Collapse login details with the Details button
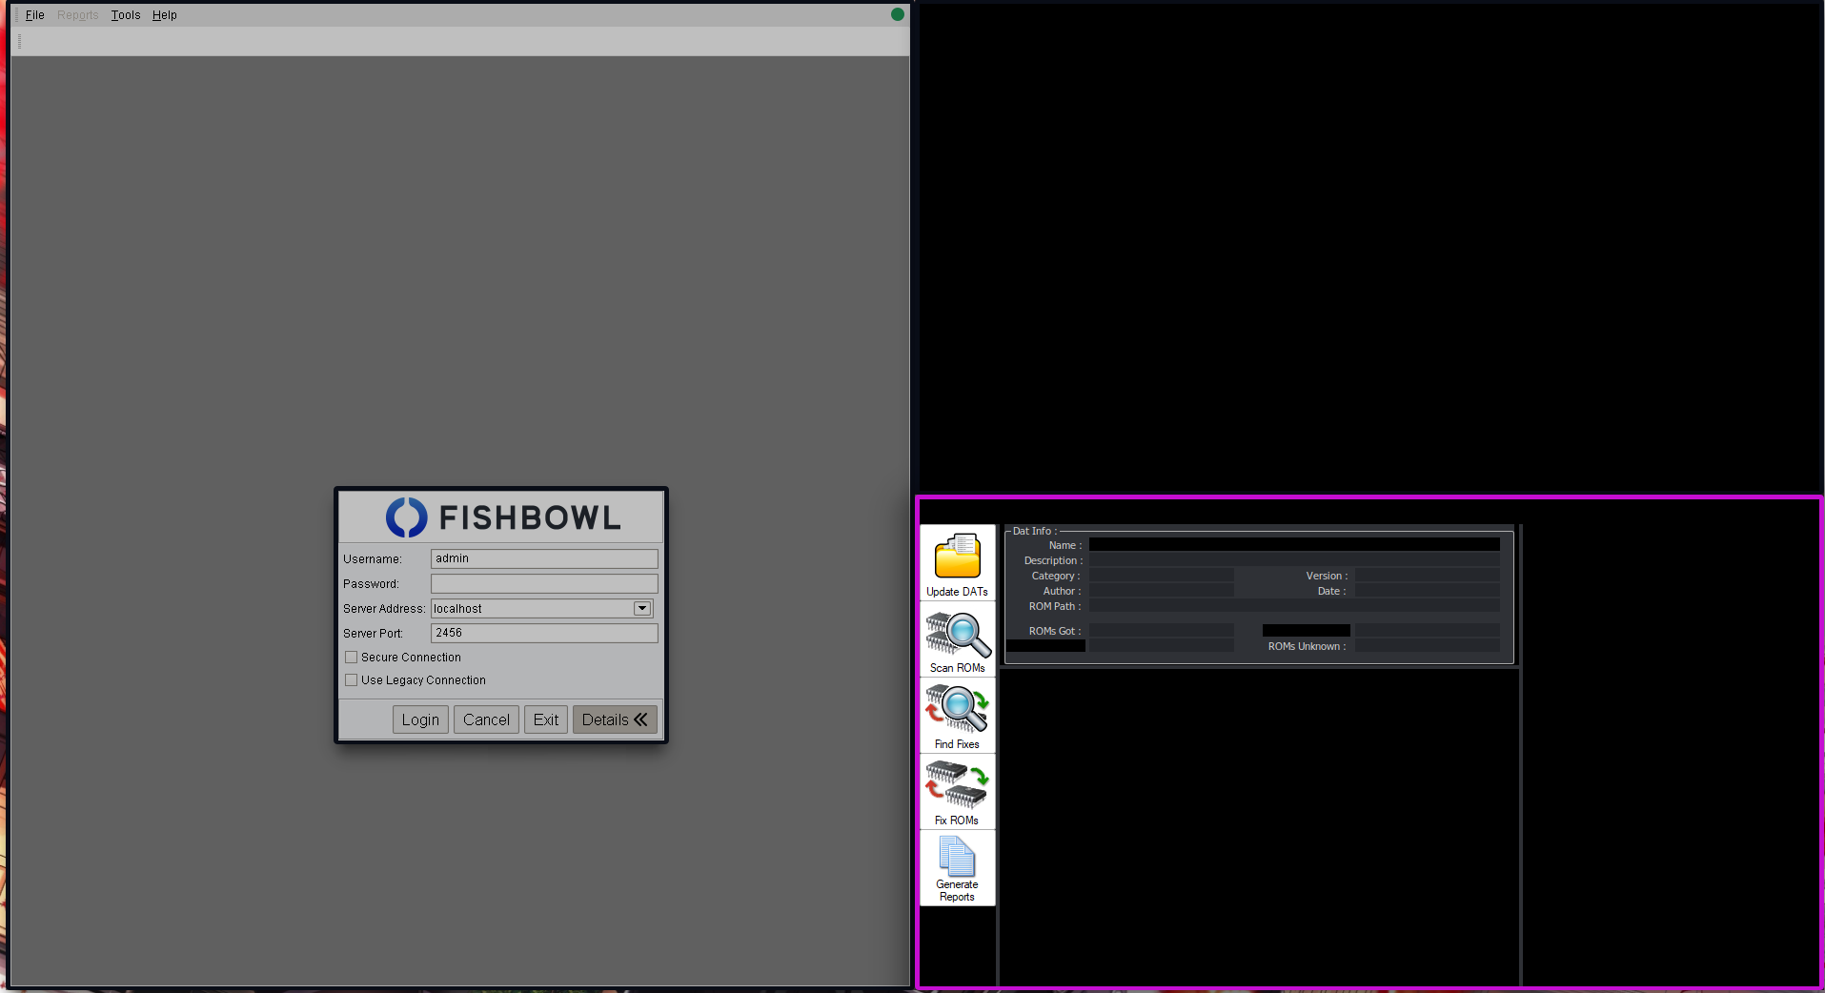Viewport: 1825px width, 993px height. point(615,719)
